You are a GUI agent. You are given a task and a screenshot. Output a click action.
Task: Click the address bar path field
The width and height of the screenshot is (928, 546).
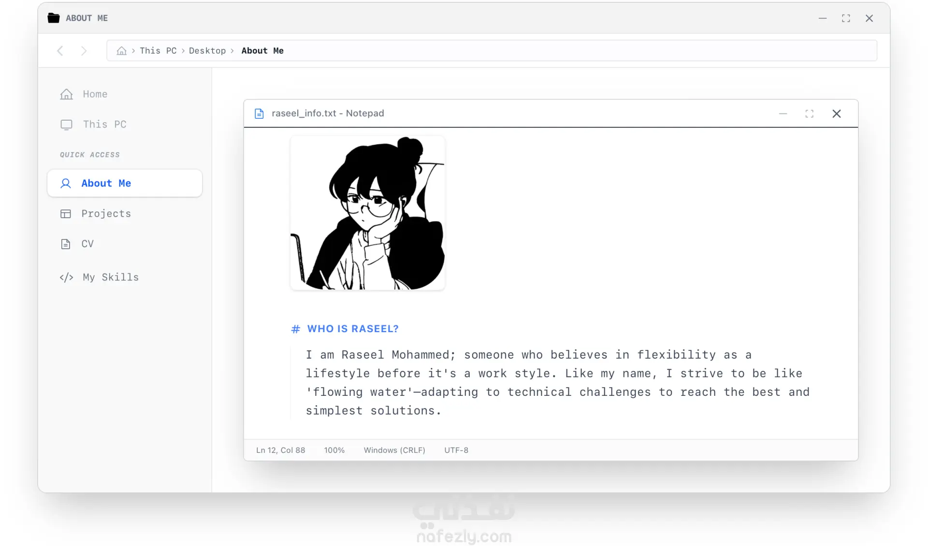tap(492, 51)
